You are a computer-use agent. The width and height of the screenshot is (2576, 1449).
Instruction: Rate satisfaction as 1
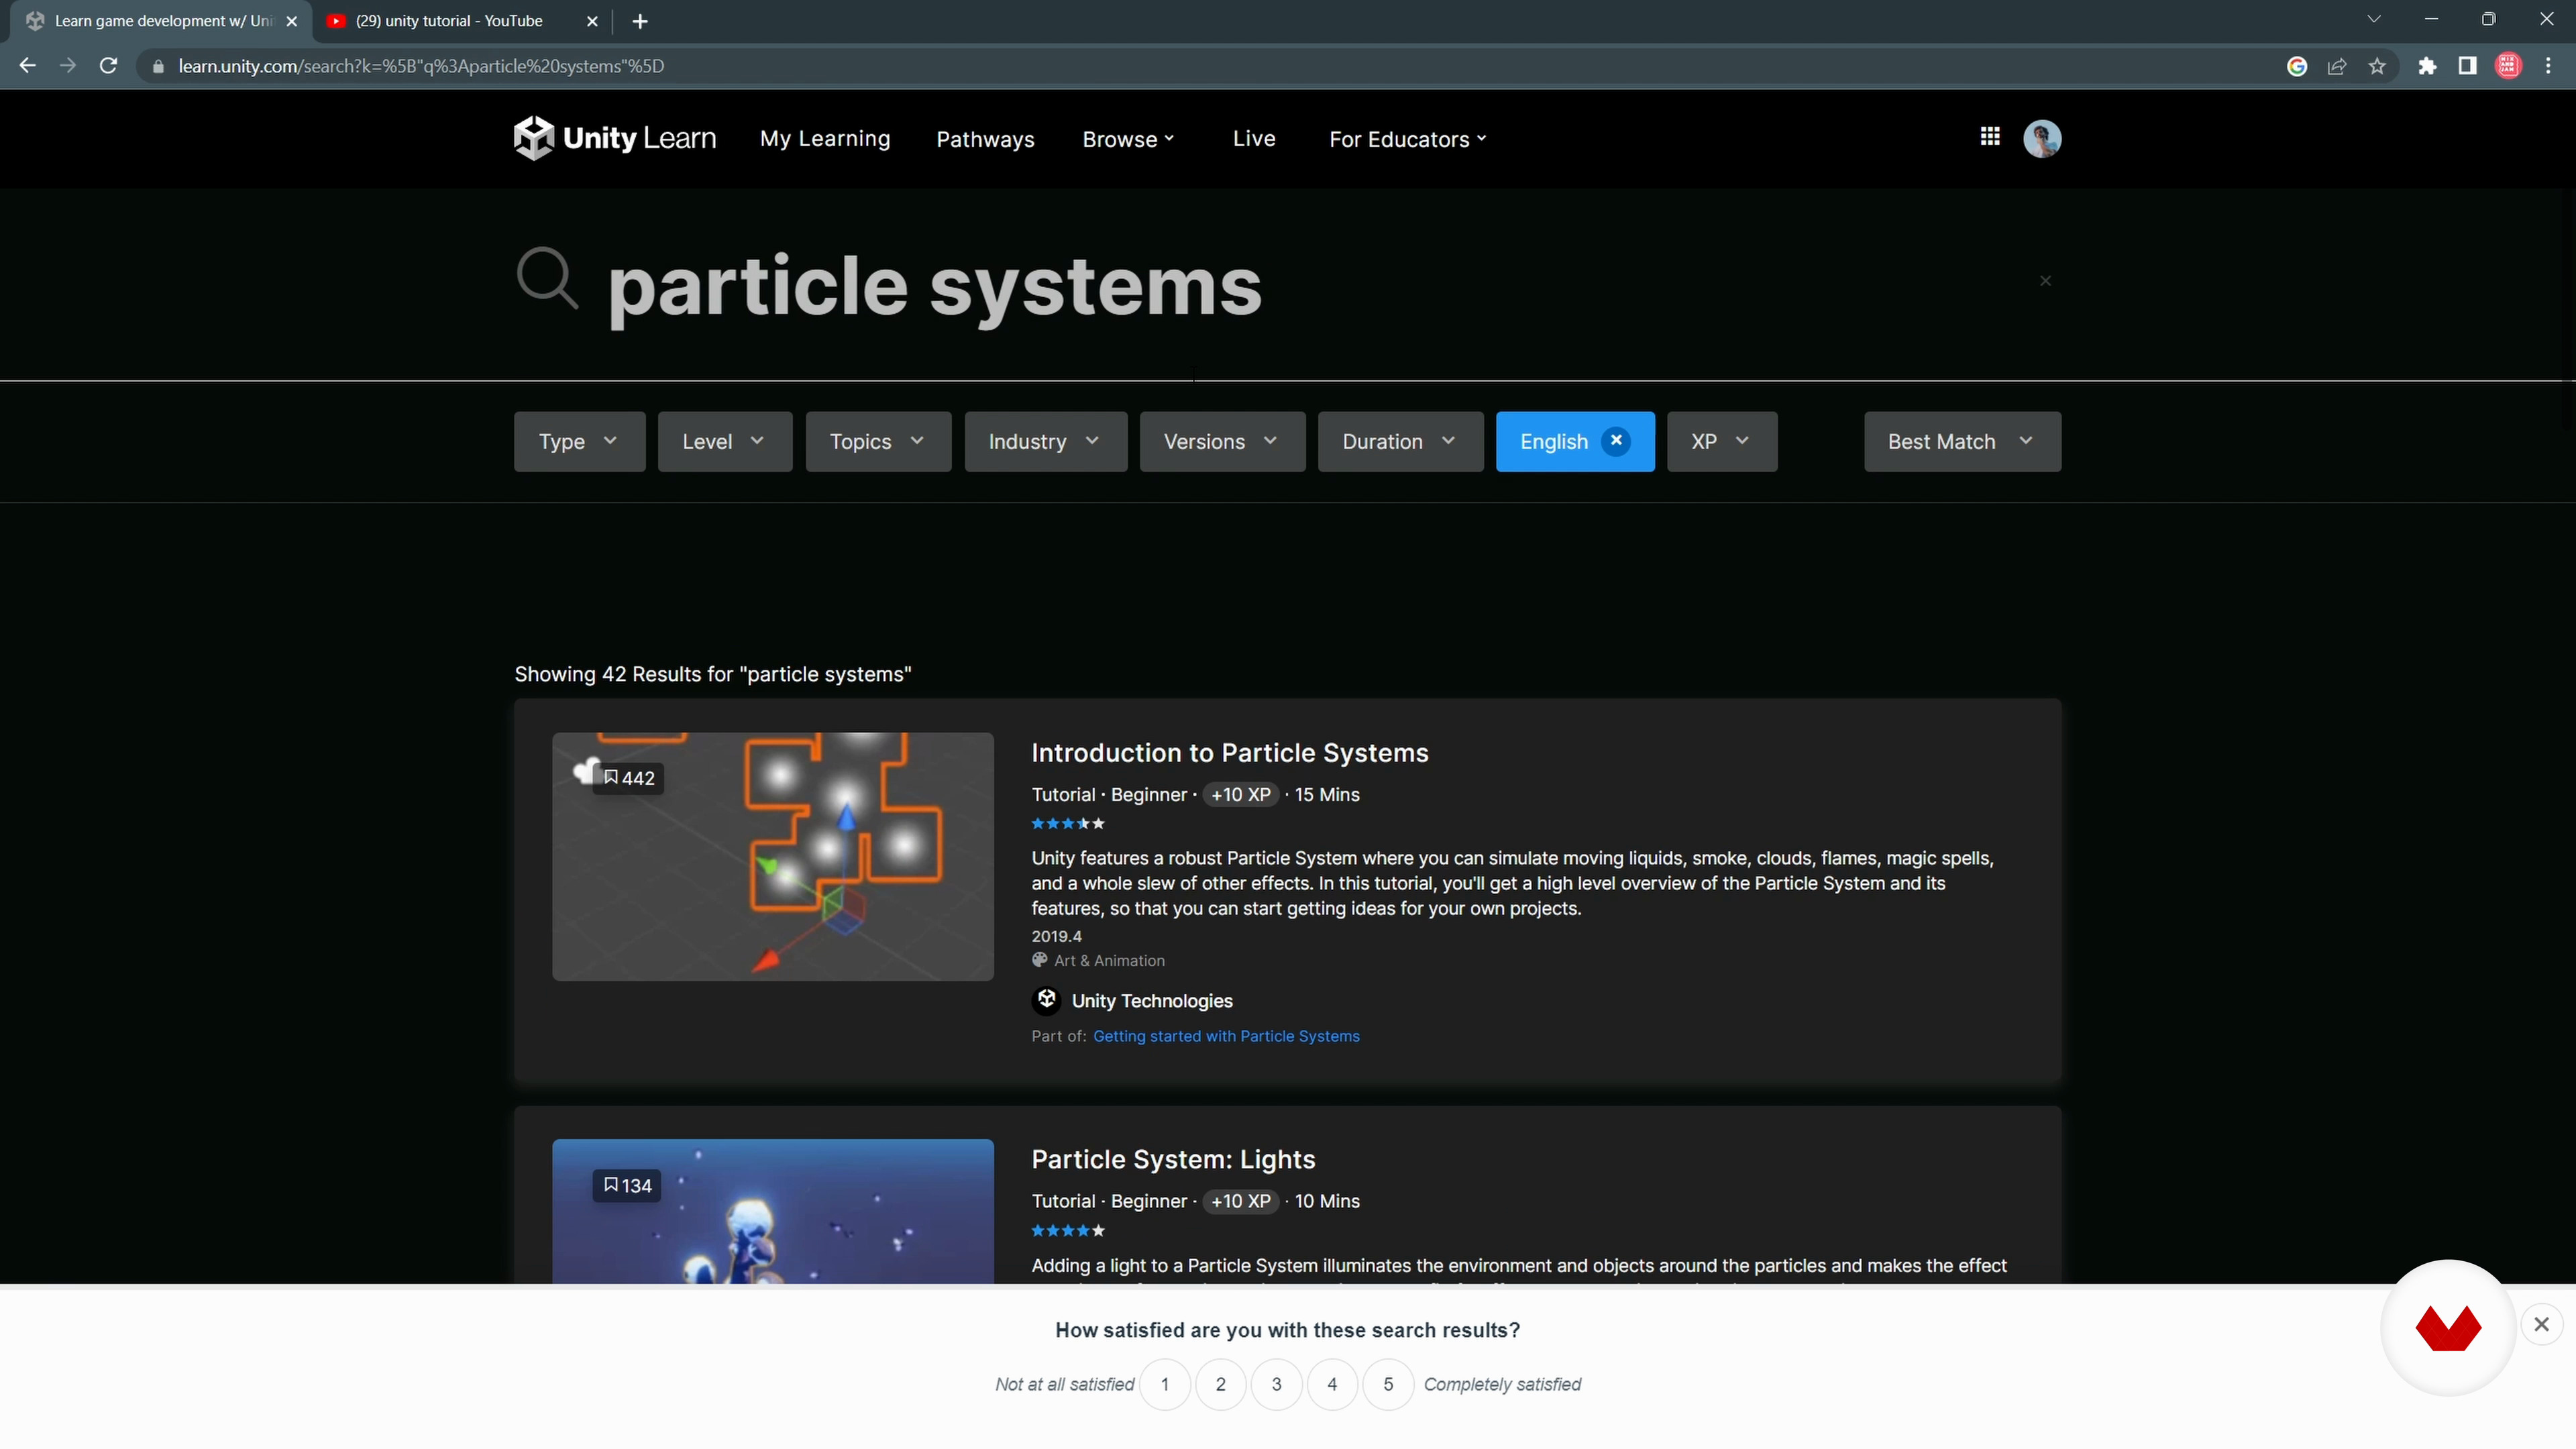[1165, 1384]
